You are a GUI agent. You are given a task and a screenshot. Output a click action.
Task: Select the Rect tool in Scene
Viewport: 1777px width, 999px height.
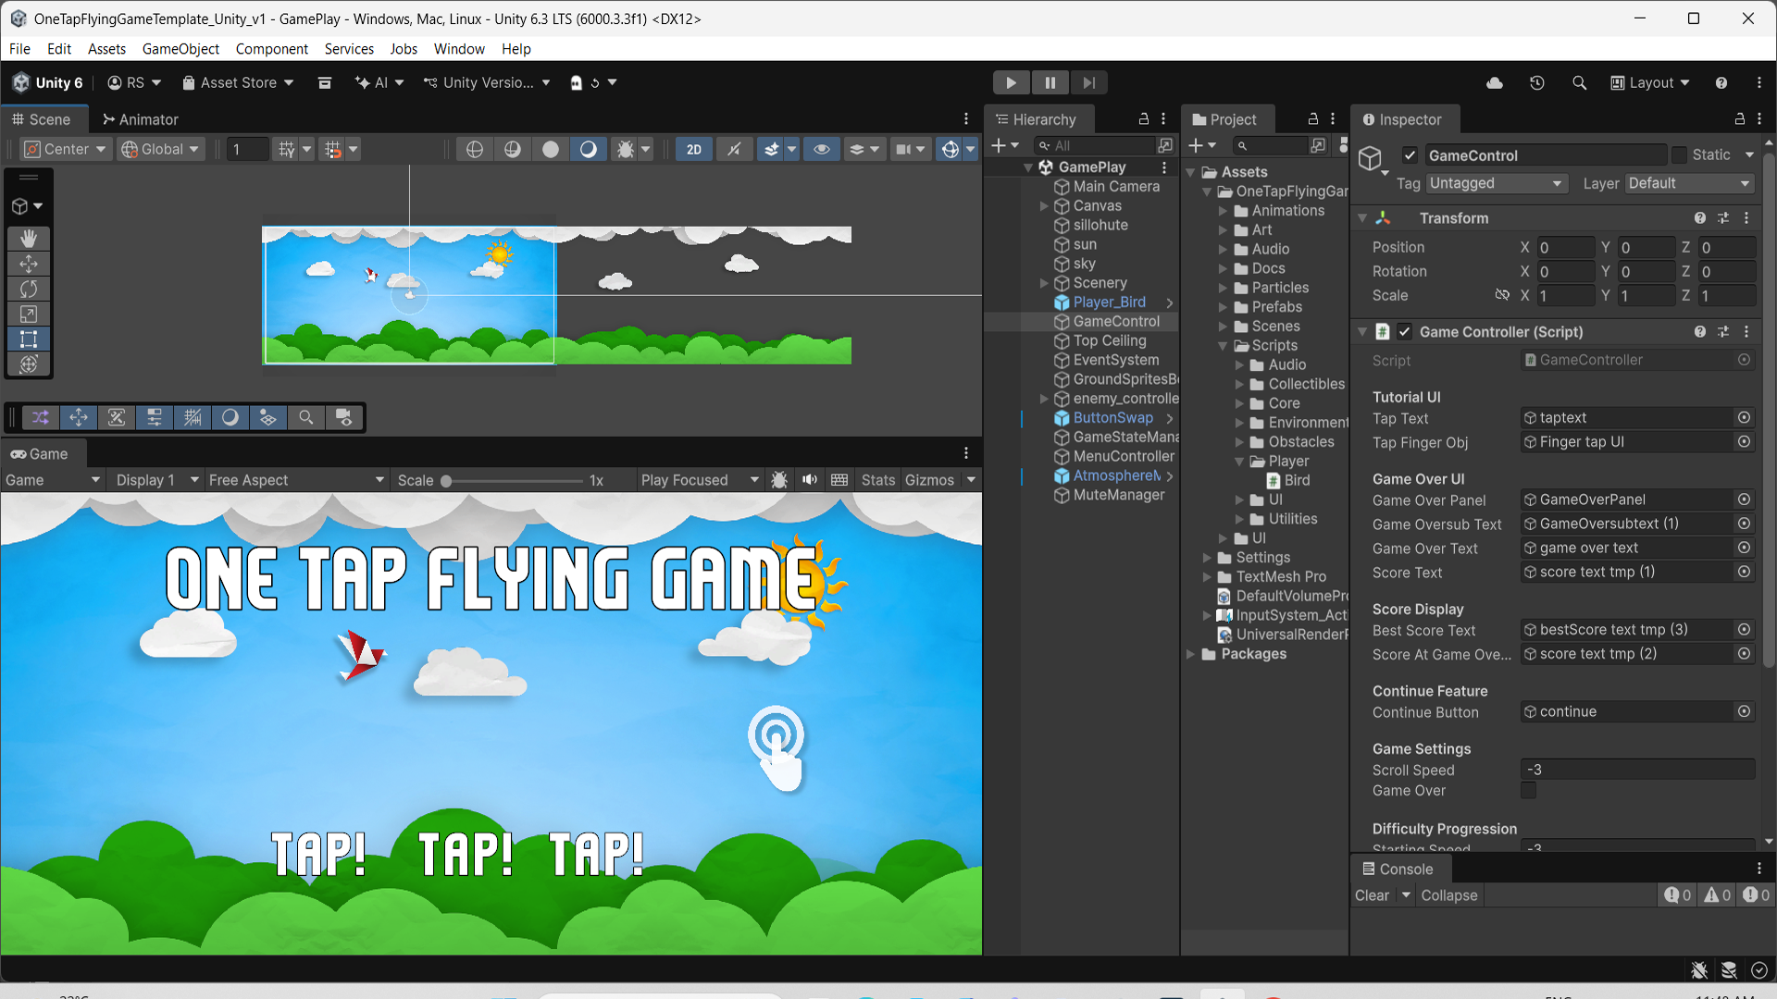(x=29, y=339)
